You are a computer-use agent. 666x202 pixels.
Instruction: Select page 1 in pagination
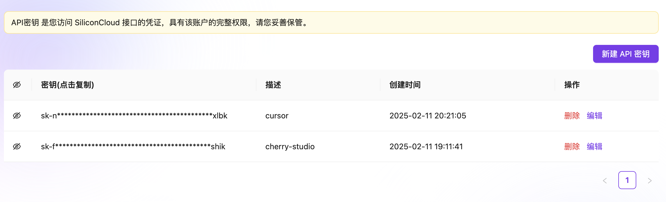(x=627, y=180)
